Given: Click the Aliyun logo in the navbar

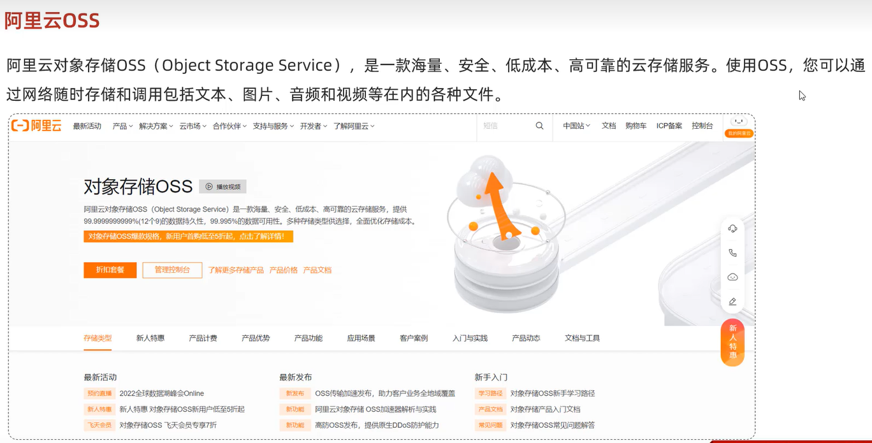Looking at the screenshot, I should pyautogui.click(x=36, y=126).
